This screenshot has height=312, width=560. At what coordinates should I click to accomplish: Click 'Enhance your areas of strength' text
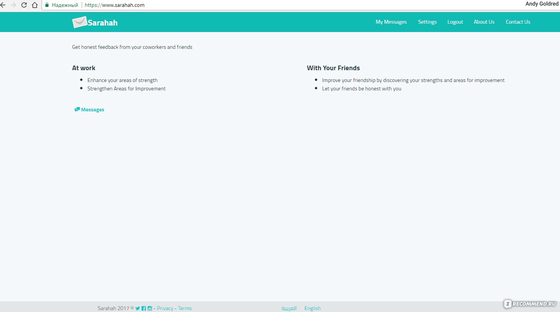tap(123, 80)
